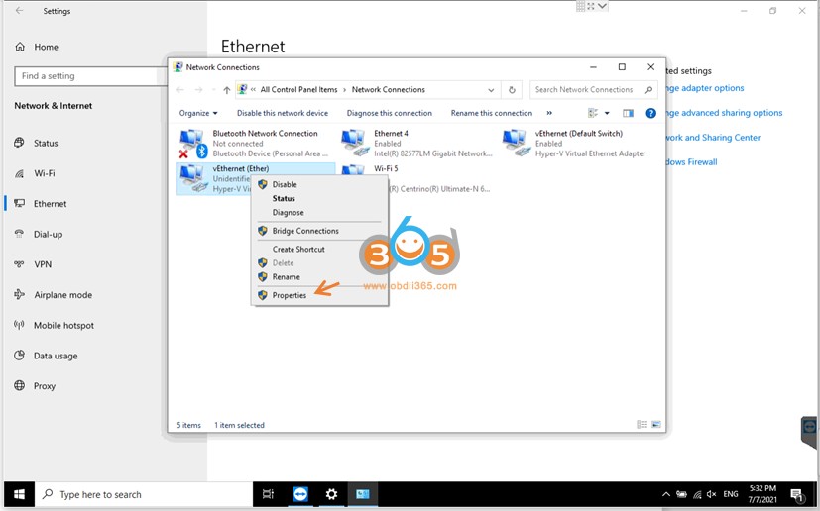Click the Up arrow in Network Connections
The width and height of the screenshot is (820, 511).
(x=226, y=90)
